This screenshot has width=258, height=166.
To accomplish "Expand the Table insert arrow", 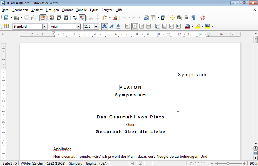I will coord(158,18).
